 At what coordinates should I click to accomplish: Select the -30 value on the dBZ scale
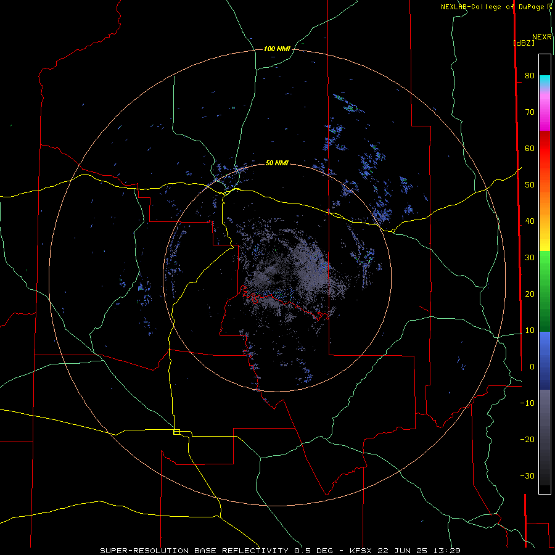527,476
